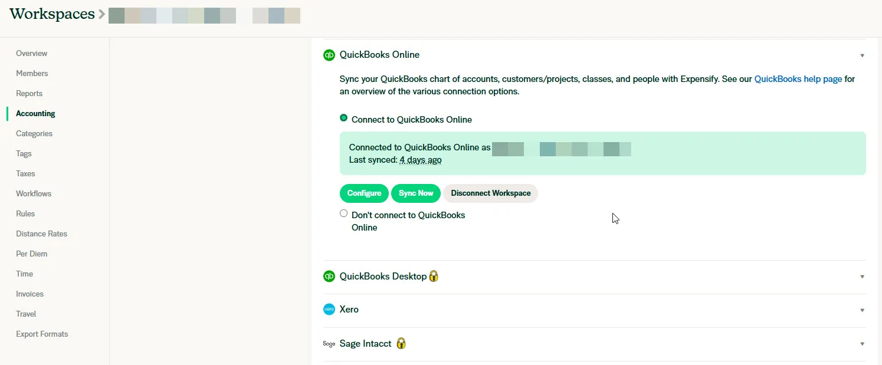Expand the Sage Intacct section arrow
882x365 pixels.
pos(862,344)
